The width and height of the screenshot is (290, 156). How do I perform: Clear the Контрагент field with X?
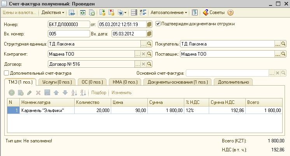pos(143,54)
